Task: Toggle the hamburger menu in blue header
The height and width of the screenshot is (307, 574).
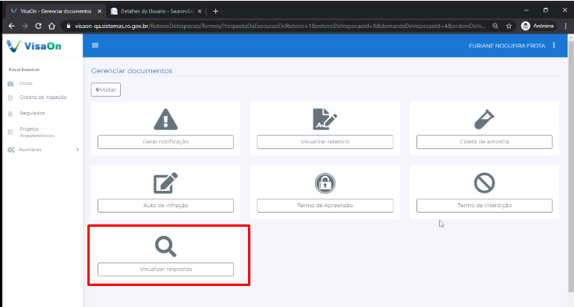Action: [x=95, y=45]
